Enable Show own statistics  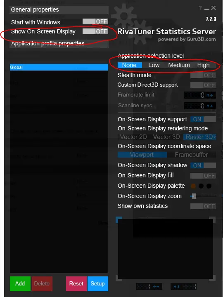(203, 206)
